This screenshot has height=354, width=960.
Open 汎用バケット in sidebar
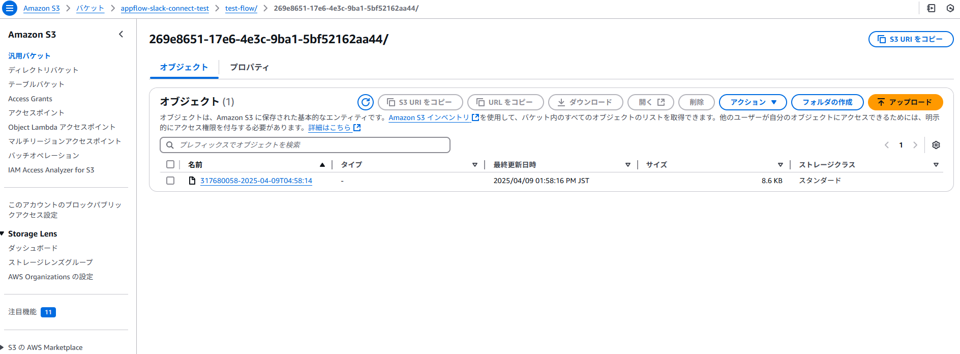point(29,56)
